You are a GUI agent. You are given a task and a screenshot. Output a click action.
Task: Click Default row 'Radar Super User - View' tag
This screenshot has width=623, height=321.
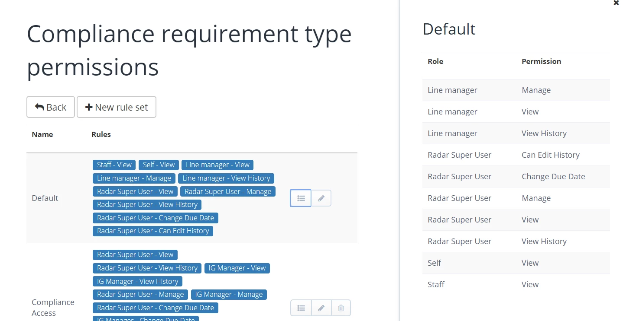click(135, 191)
